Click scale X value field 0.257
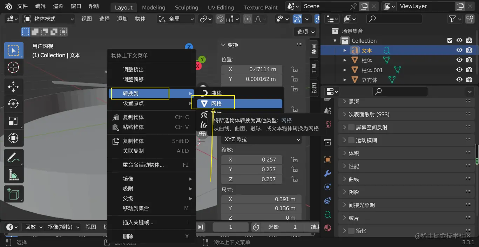Viewport: 479px width, 247px height. [x=252, y=159]
